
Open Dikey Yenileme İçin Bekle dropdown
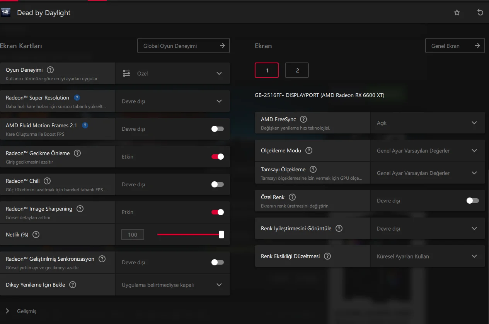click(172, 285)
